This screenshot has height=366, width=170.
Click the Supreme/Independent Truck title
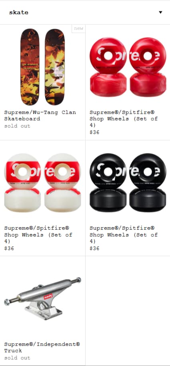pos(42,347)
